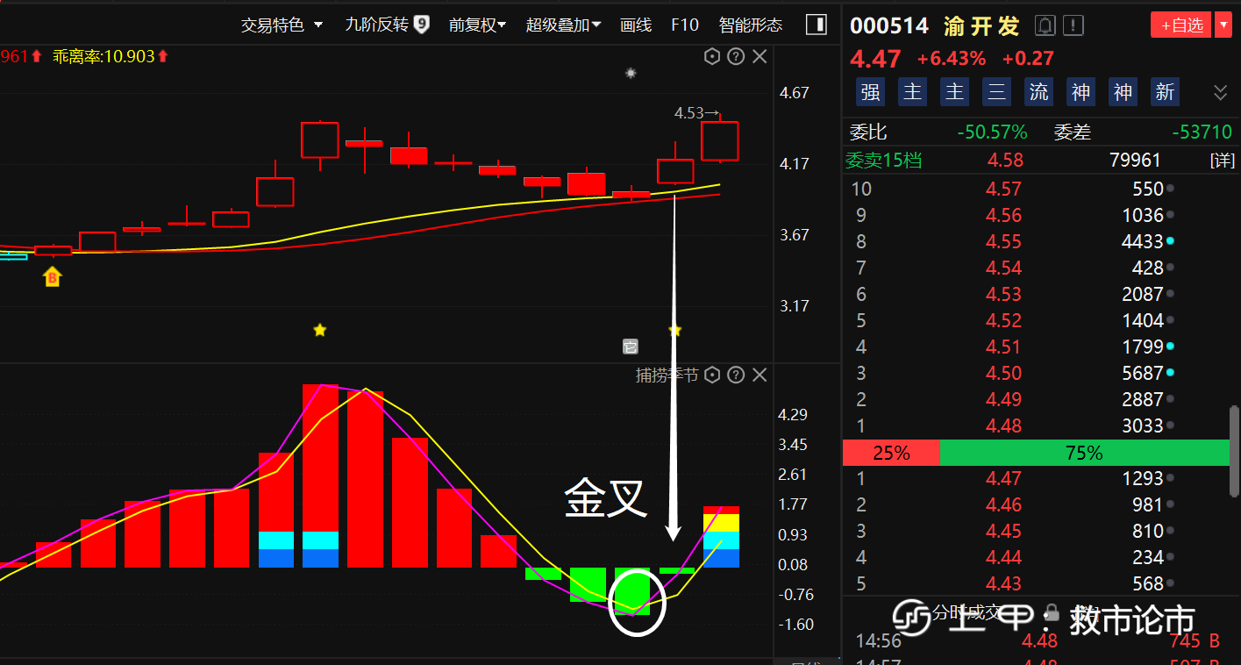Open the 智能形态 pattern menu

click(x=751, y=25)
